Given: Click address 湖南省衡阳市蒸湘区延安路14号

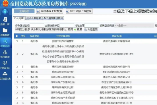Looking at the screenshot, I should point(116,54).
